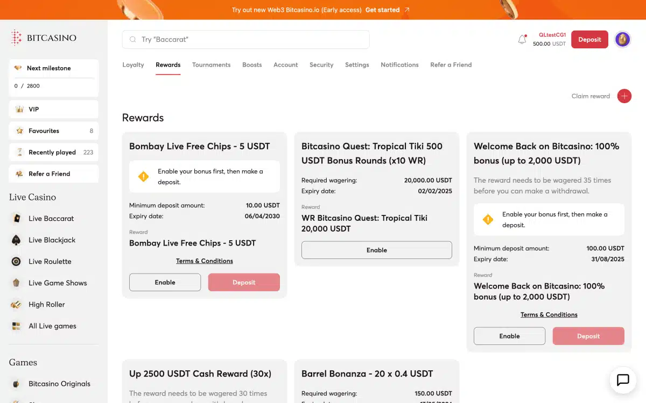The width and height of the screenshot is (646, 403).
Task: Open the notifications bell icon
Action: point(522,40)
